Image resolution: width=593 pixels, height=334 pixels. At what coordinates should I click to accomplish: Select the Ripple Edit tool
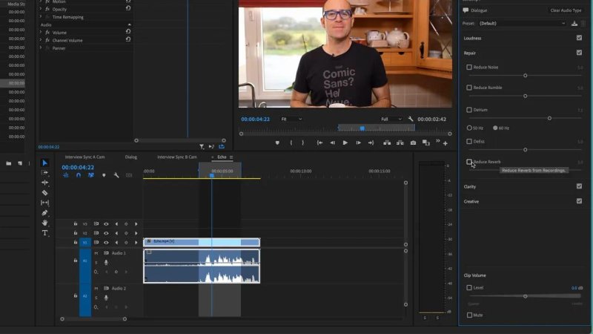coord(44,183)
